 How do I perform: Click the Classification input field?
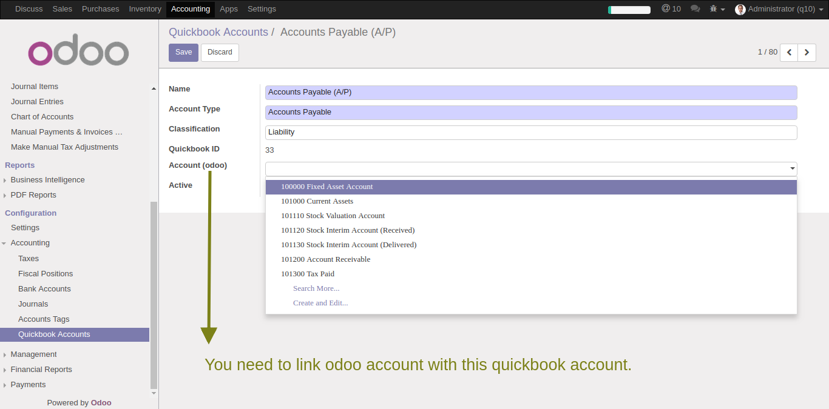coord(531,133)
